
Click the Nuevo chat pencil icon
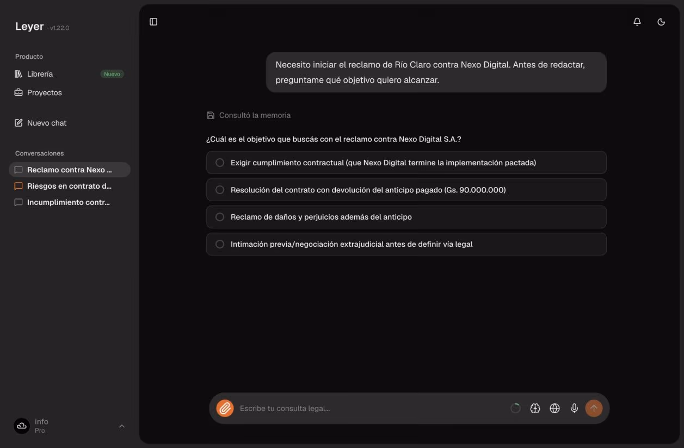pos(19,123)
